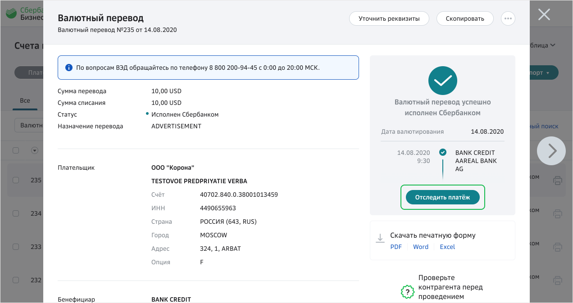Click the blue info icon in notice

point(68,68)
